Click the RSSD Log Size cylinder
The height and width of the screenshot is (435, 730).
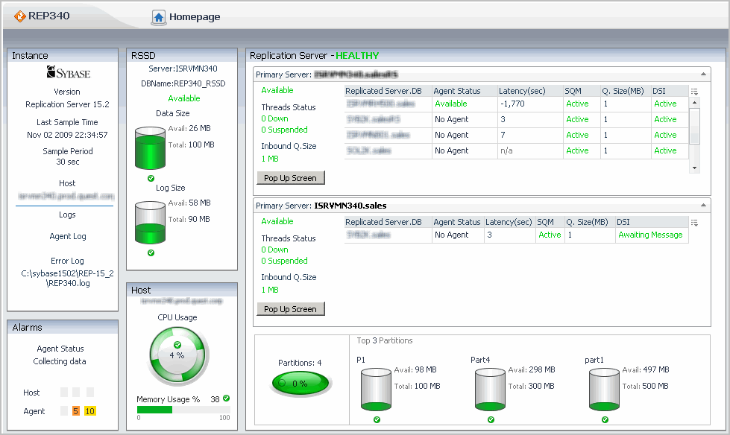(150, 222)
